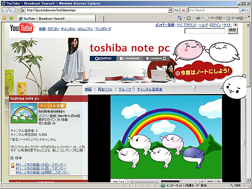Open the Feeds button dropdown arrow
This screenshot has width=252, height=189.
[x=194, y=18]
